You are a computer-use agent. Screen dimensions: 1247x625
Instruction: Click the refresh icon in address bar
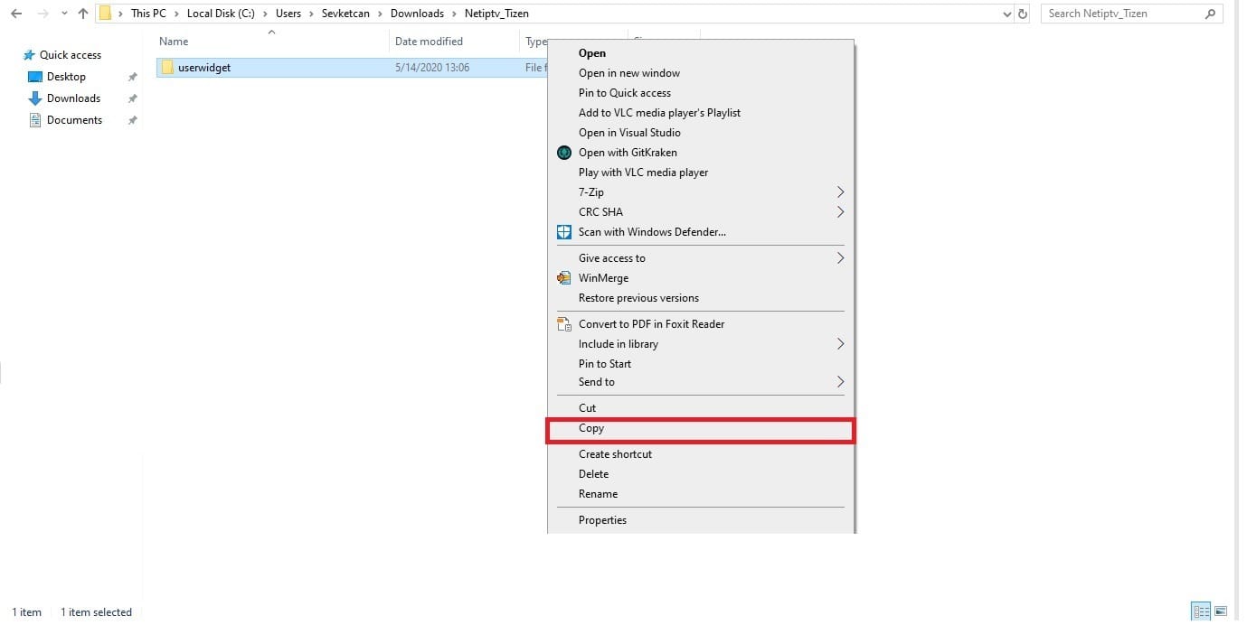click(x=1023, y=14)
